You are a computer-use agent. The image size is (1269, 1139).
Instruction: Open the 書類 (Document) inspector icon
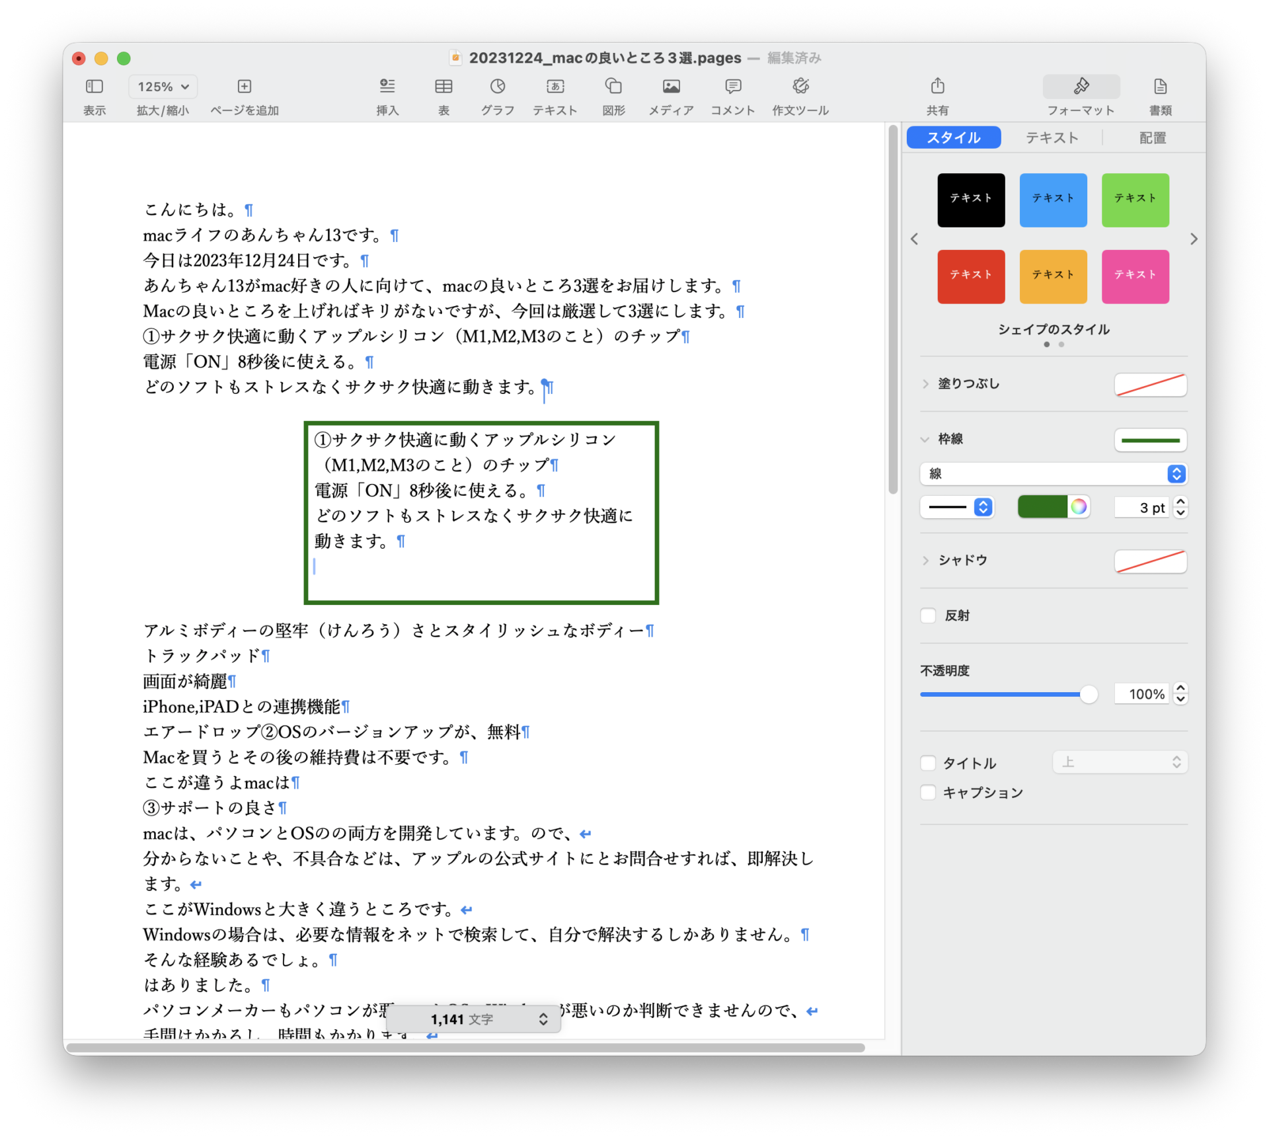point(1160,87)
